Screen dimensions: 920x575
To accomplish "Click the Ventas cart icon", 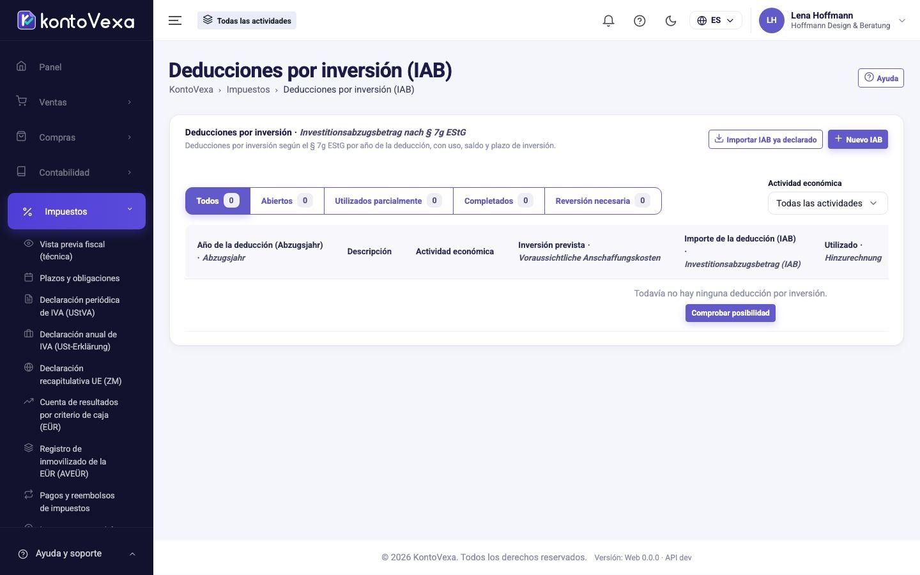I will coord(21,101).
